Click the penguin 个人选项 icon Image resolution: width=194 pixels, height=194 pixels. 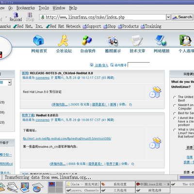(x=185, y=40)
